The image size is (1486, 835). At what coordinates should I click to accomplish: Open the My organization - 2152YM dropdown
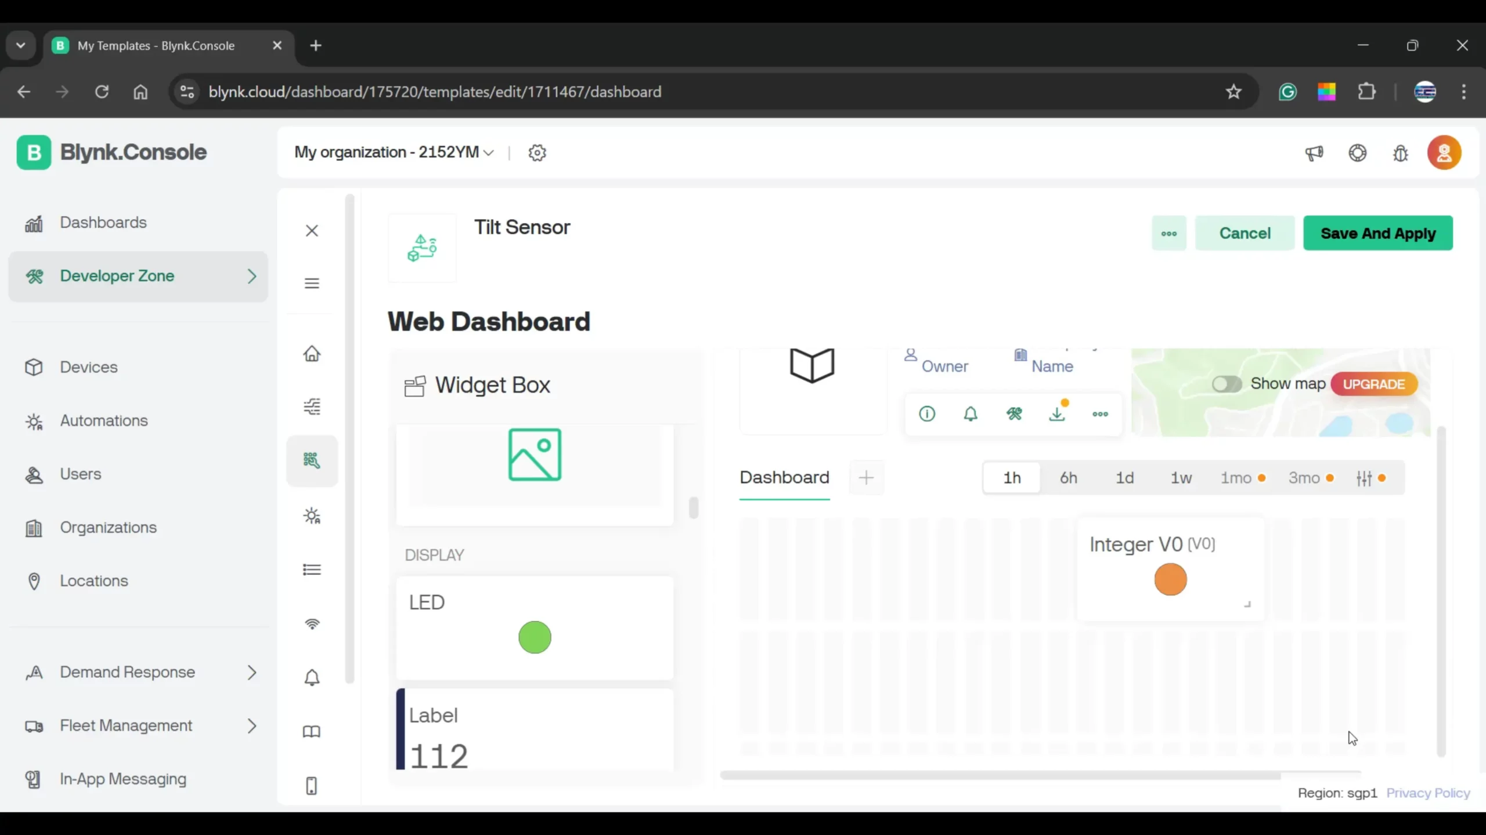point(394,153)
